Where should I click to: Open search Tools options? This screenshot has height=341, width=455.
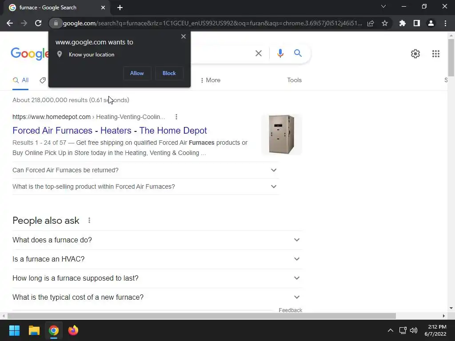point(294,80)
